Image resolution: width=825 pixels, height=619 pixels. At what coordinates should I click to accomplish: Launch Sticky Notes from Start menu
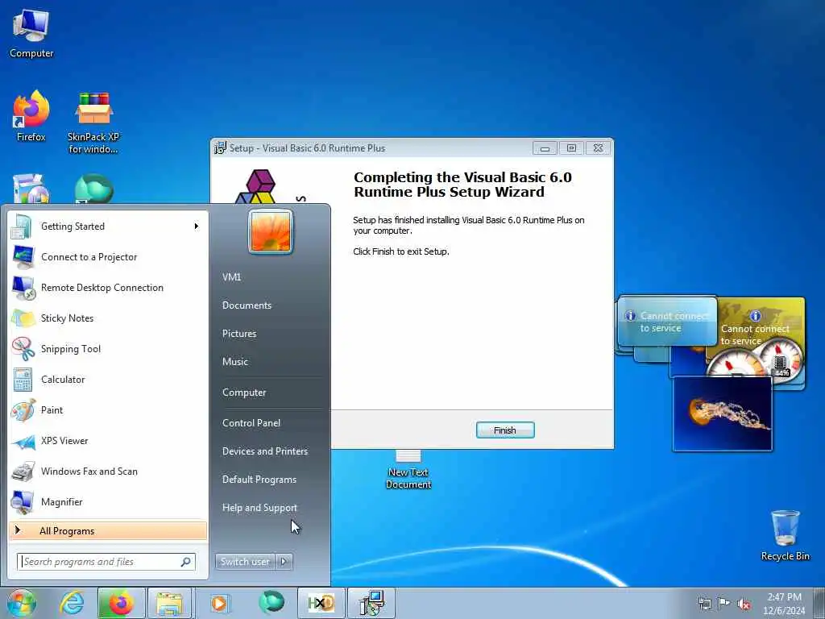coord(108,318)
